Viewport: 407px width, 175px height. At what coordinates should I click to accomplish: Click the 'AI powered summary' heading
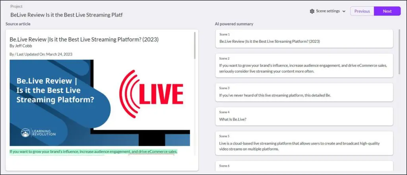(x=234, y=24)
